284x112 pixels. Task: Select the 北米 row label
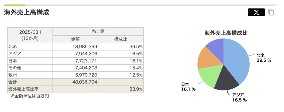pyautogui.click(x=13, y=46)
